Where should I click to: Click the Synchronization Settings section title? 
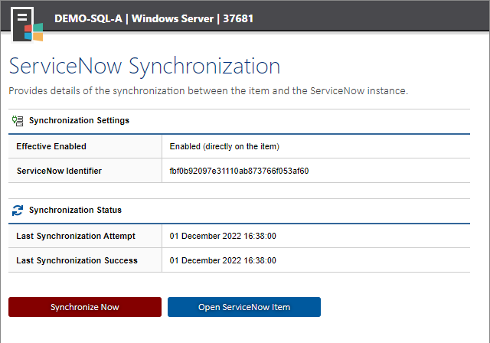click(x=79, y=120)
